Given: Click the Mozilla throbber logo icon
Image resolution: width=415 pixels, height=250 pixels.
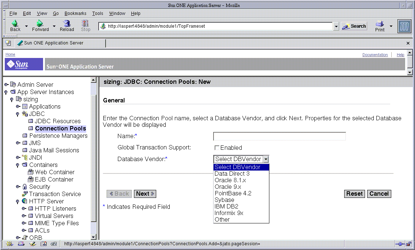Looking at the screenshot, I should (404, 26).
